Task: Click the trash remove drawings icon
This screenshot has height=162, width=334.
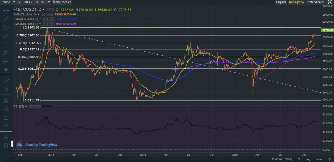Action: pyautogui.click(x=6, y=145)
